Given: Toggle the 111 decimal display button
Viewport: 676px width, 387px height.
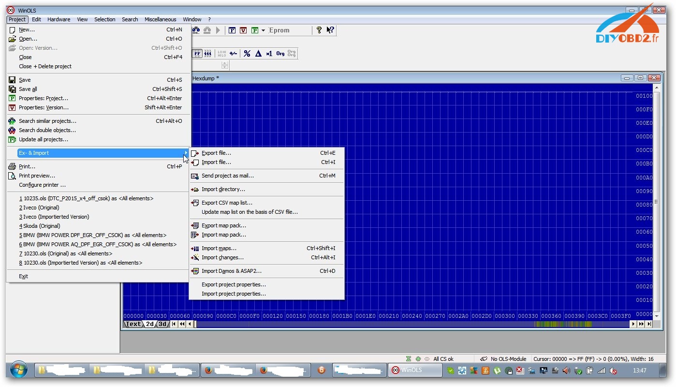Looking at the screenshot, I should point(208,53).
